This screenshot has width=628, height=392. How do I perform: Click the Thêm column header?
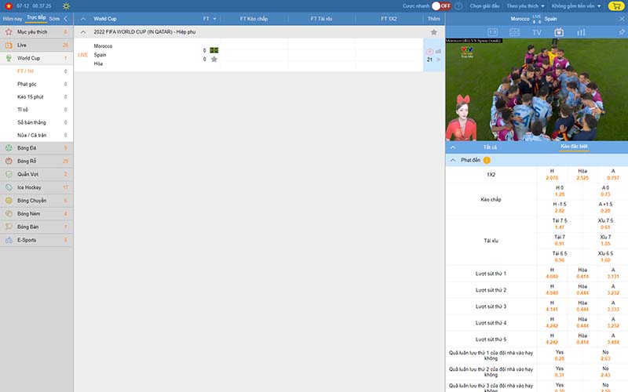pos(433,19)
